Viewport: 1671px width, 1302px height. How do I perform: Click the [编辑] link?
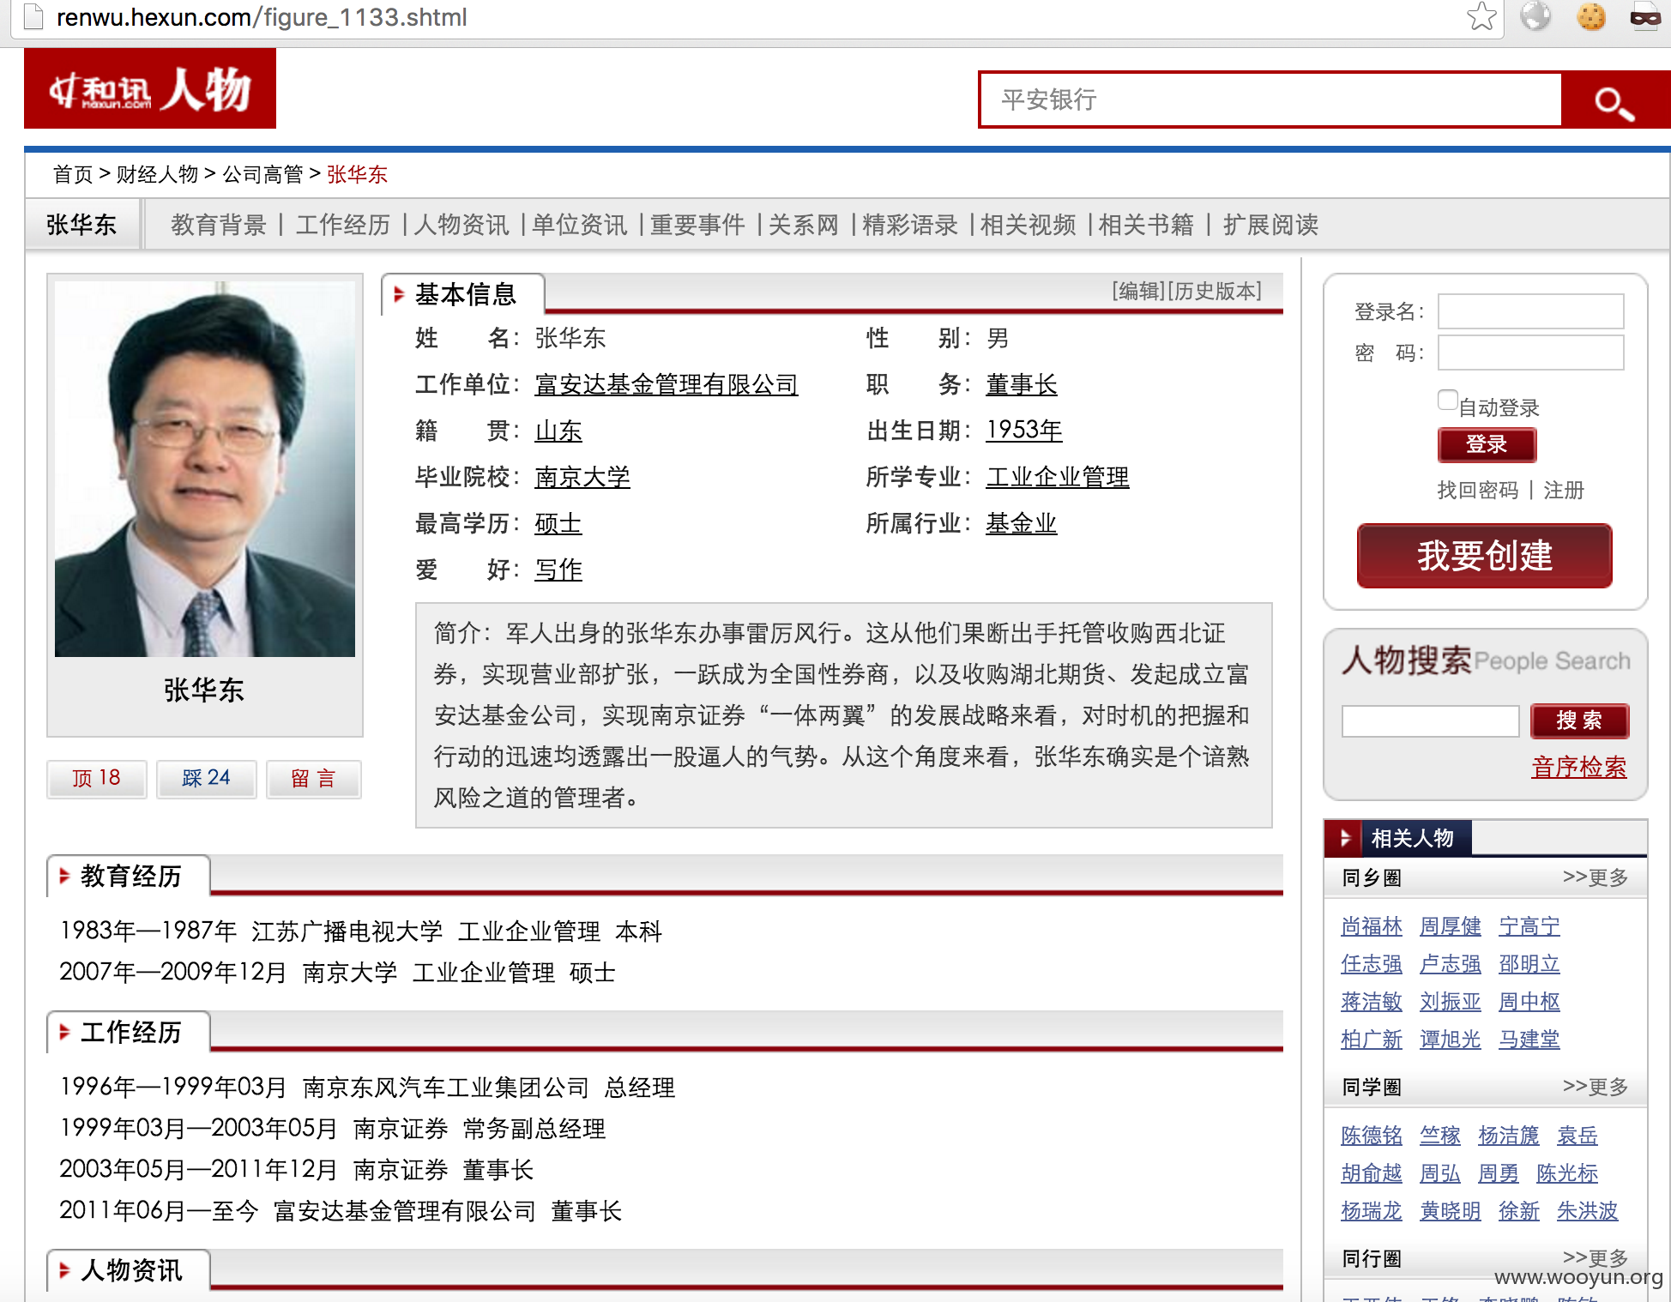(x=1139, y=291)
